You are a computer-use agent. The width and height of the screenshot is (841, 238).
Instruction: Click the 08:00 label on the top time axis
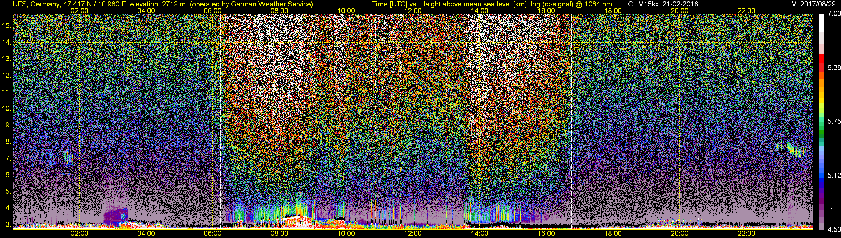coord(279,11)
